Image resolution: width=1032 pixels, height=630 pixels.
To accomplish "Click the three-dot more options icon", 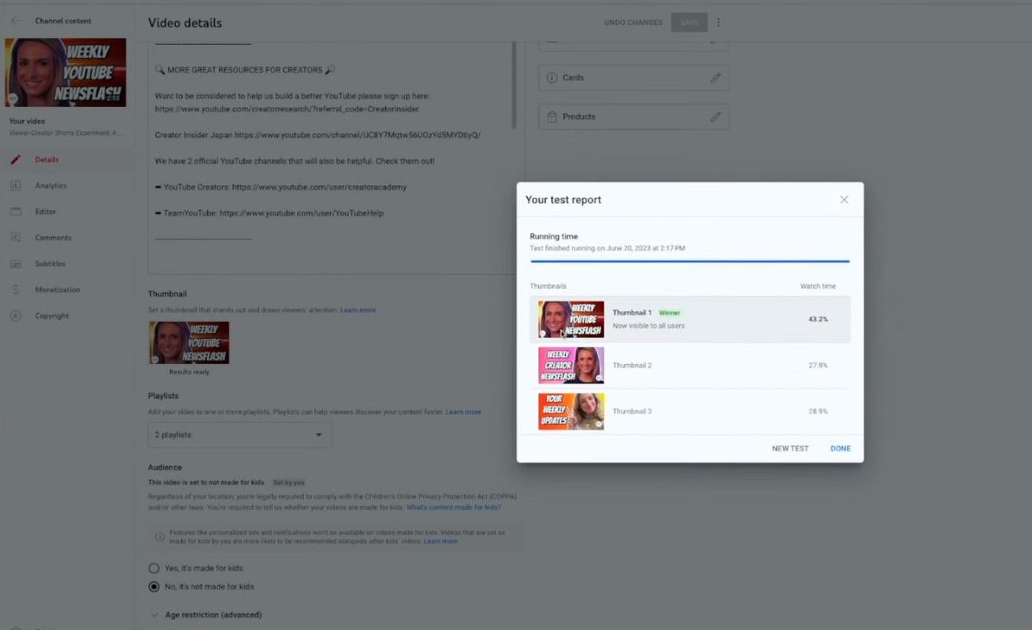I will [x=718, y=23].
